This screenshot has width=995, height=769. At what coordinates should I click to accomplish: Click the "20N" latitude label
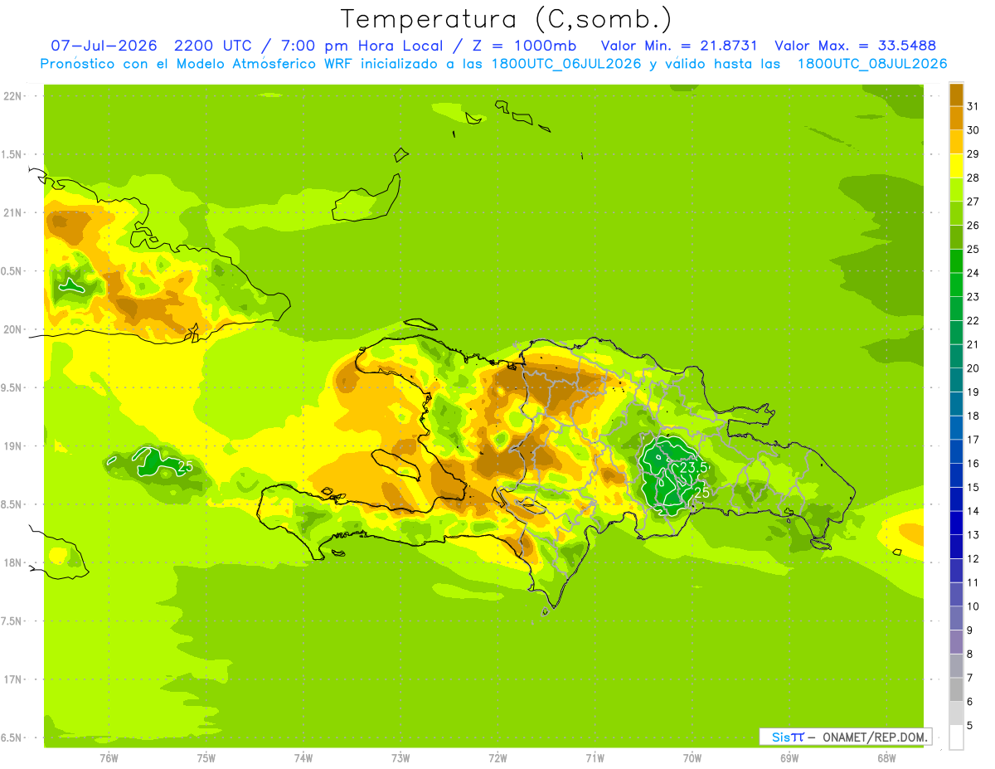[14, 329]
